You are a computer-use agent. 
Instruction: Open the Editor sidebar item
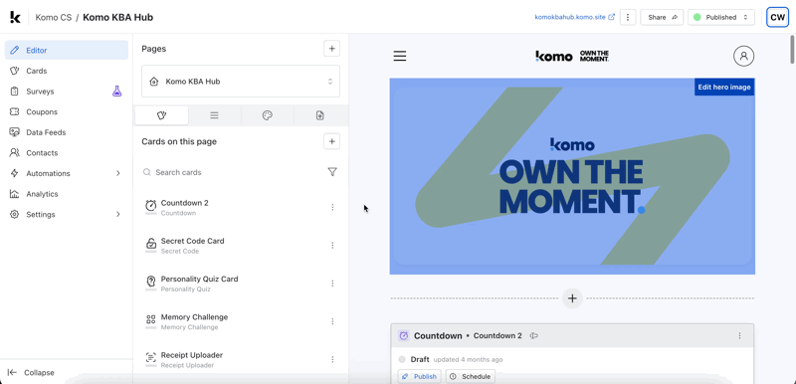tap(67, 50)
